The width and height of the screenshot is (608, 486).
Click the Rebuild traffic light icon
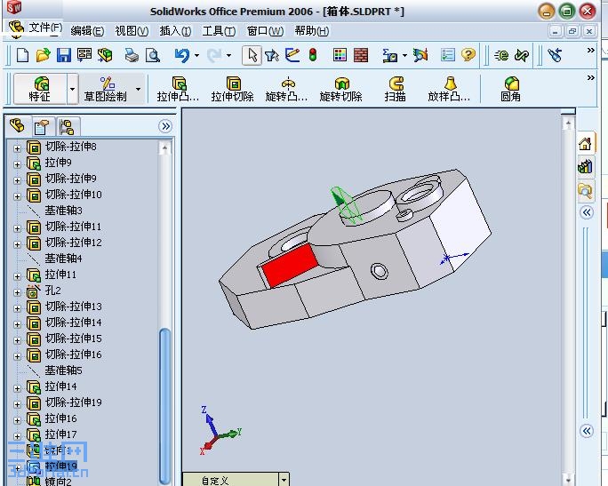[x=313, y=55]
